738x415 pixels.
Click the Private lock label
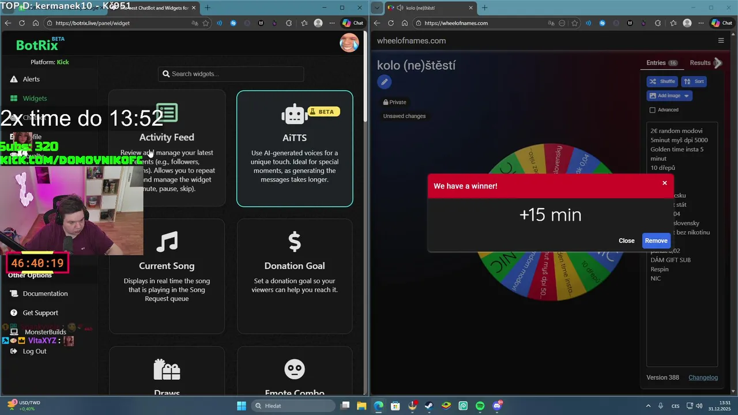tap(395, 102)
